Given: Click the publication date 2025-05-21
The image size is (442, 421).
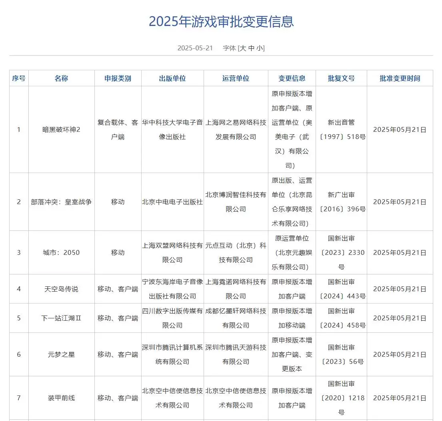Looking at the screenshot, I should pos(195,48).
